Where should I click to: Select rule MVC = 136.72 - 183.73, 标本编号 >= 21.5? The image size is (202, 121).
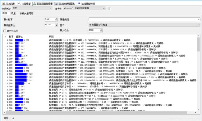coord(107,68)
